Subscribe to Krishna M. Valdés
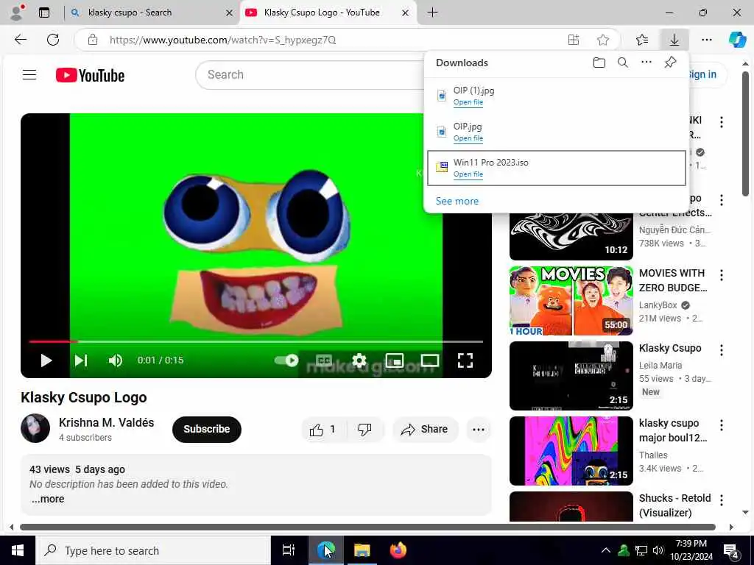754x565 pixels. click(207, 430)
